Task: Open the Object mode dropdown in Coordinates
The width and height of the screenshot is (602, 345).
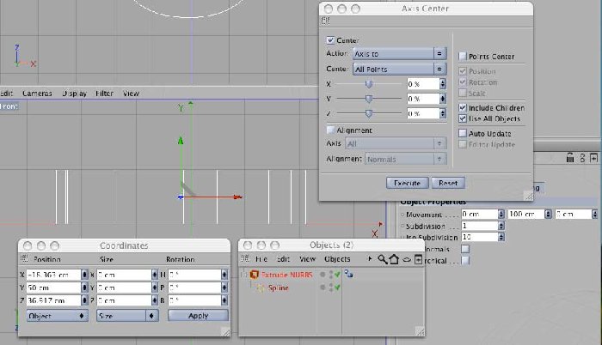Action: point(58,316)
